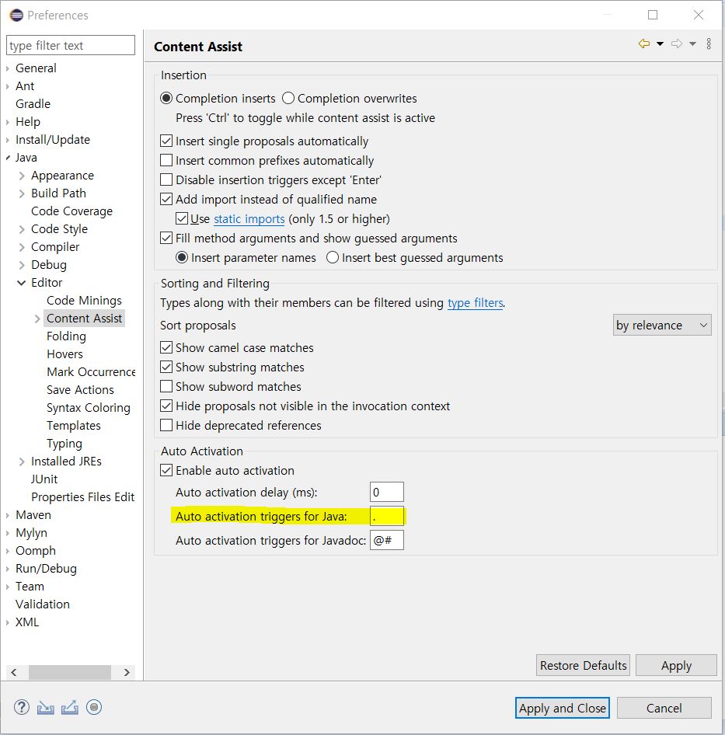Image resolution: width=725 pixels, height=735 pixels.
Task: Select the Insert parameter names radio button
Action: point(182,257)
